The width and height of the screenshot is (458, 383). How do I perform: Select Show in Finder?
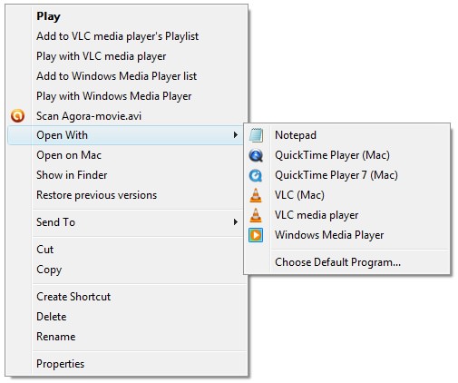(72, 175)
